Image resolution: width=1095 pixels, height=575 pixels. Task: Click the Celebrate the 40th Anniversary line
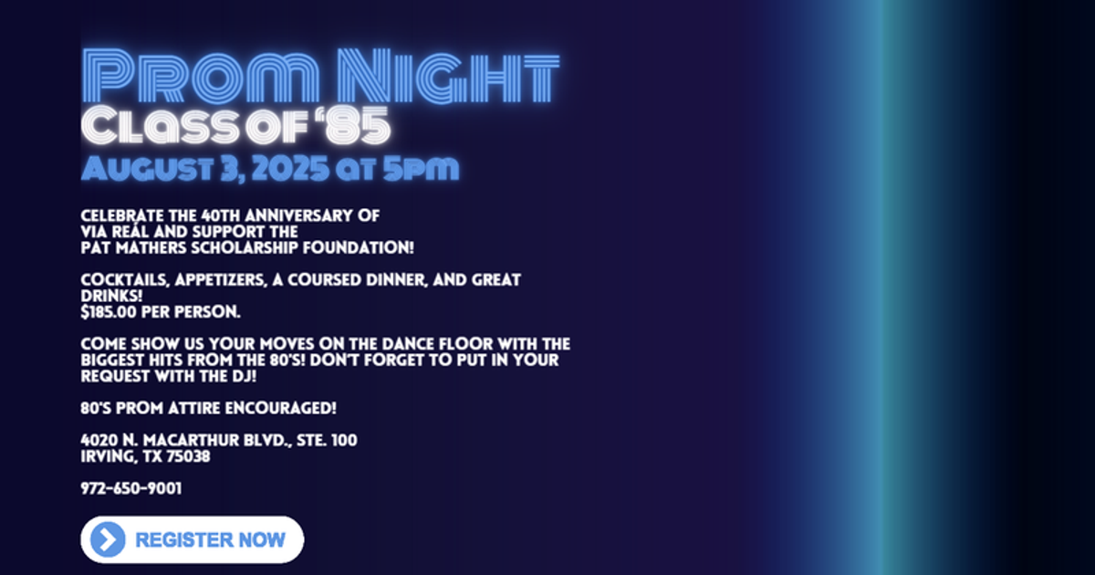pos(230,215)
